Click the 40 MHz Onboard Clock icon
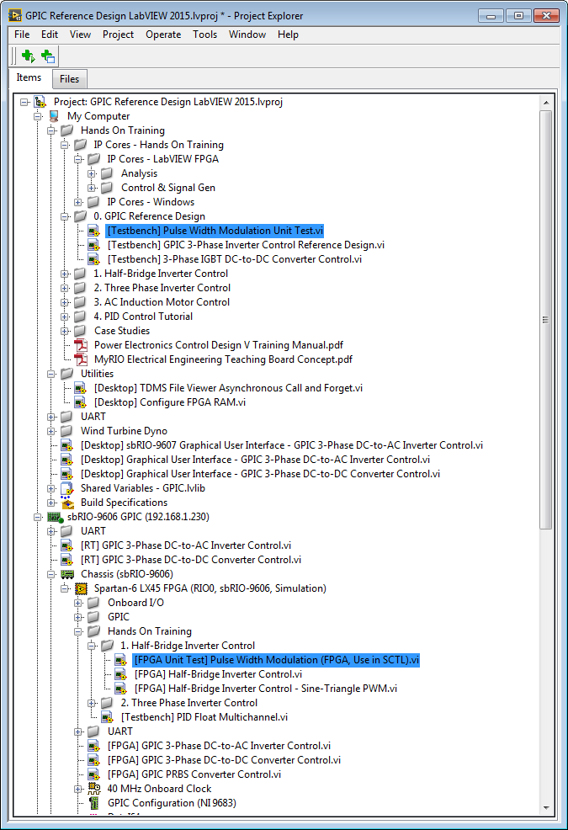The width and height of the screenshot is (568, 830). [x=93, y=789]
